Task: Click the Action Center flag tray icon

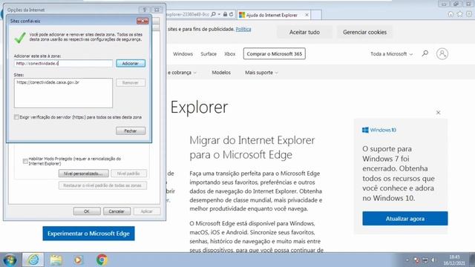Action: click(417, 260)
